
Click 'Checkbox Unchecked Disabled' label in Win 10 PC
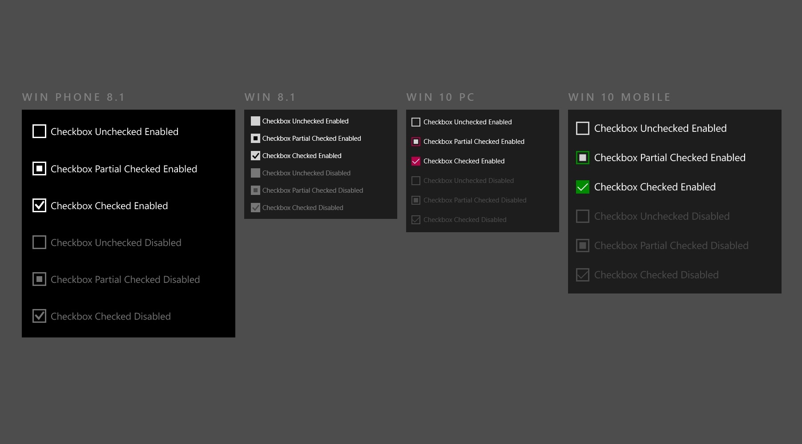[x=468, y=181]
